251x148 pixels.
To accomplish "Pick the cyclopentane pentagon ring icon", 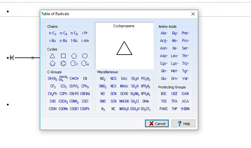I will (x=74, y=56).
